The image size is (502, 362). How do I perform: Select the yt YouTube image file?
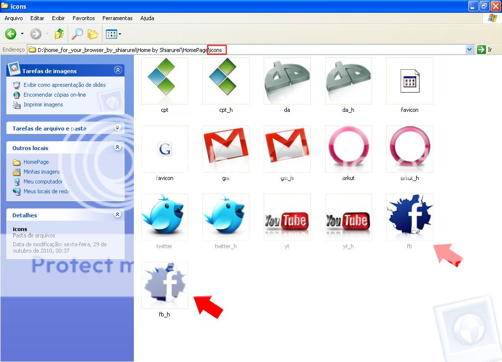(287, 217)
